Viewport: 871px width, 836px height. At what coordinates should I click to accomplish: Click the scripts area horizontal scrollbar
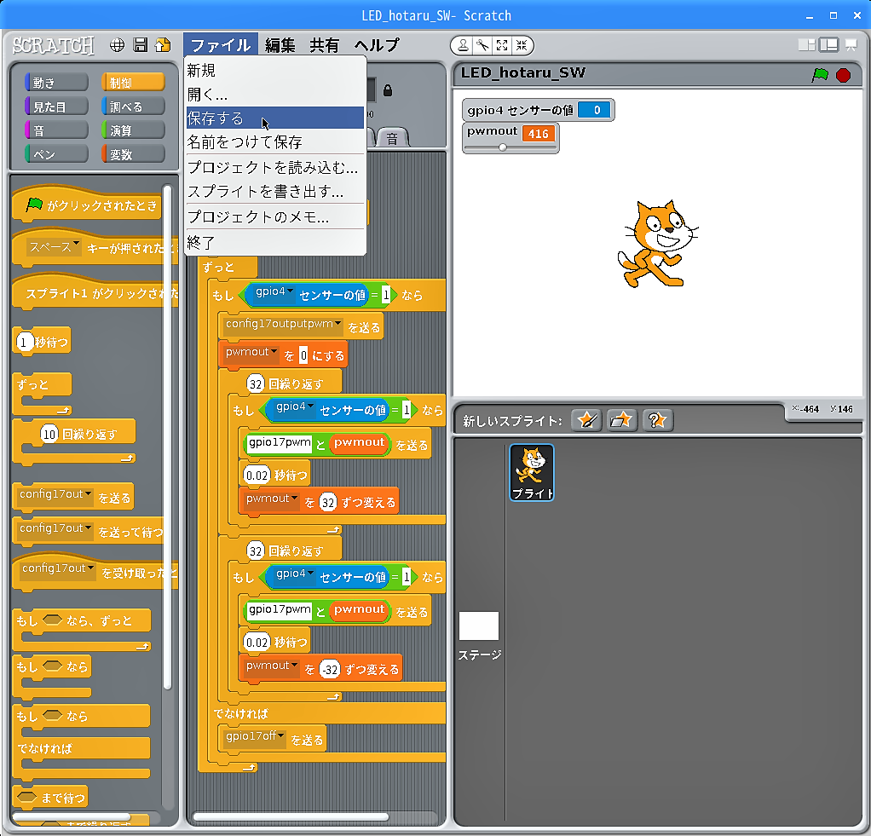pyautogui.click(x=291, y=816)
